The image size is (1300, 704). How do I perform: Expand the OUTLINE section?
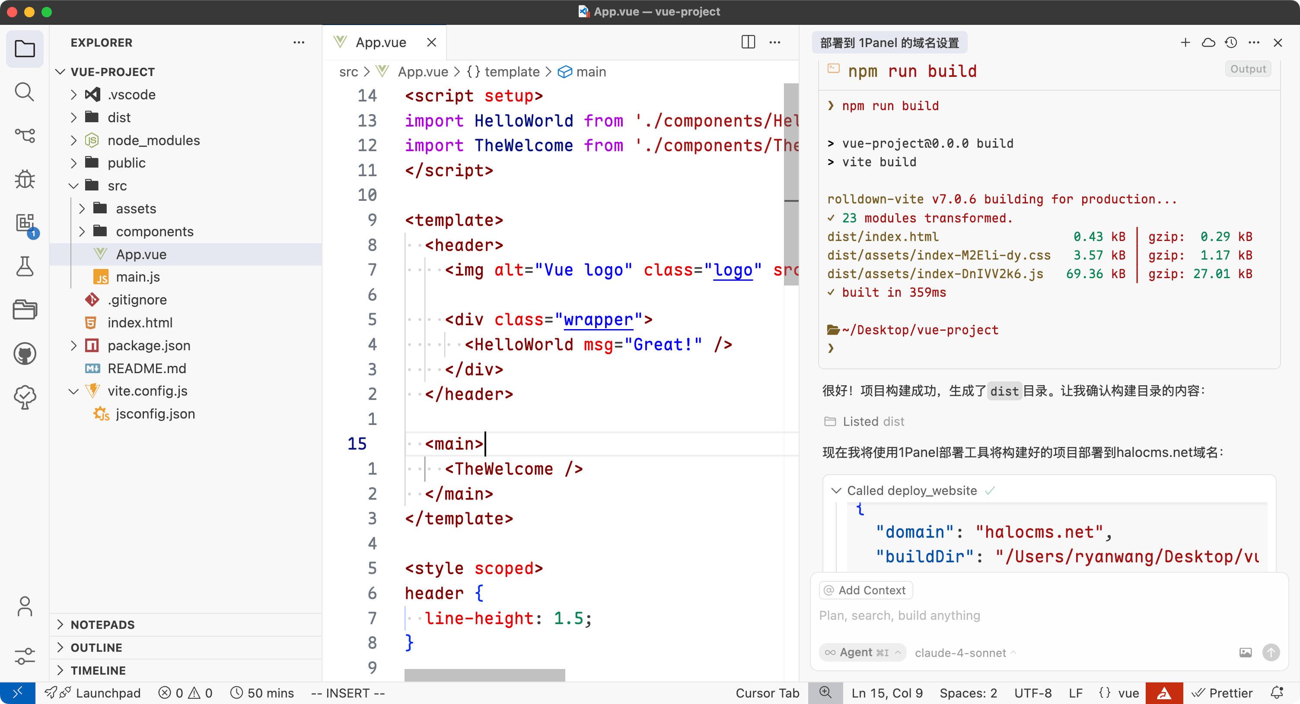click(x=96, y=647)
